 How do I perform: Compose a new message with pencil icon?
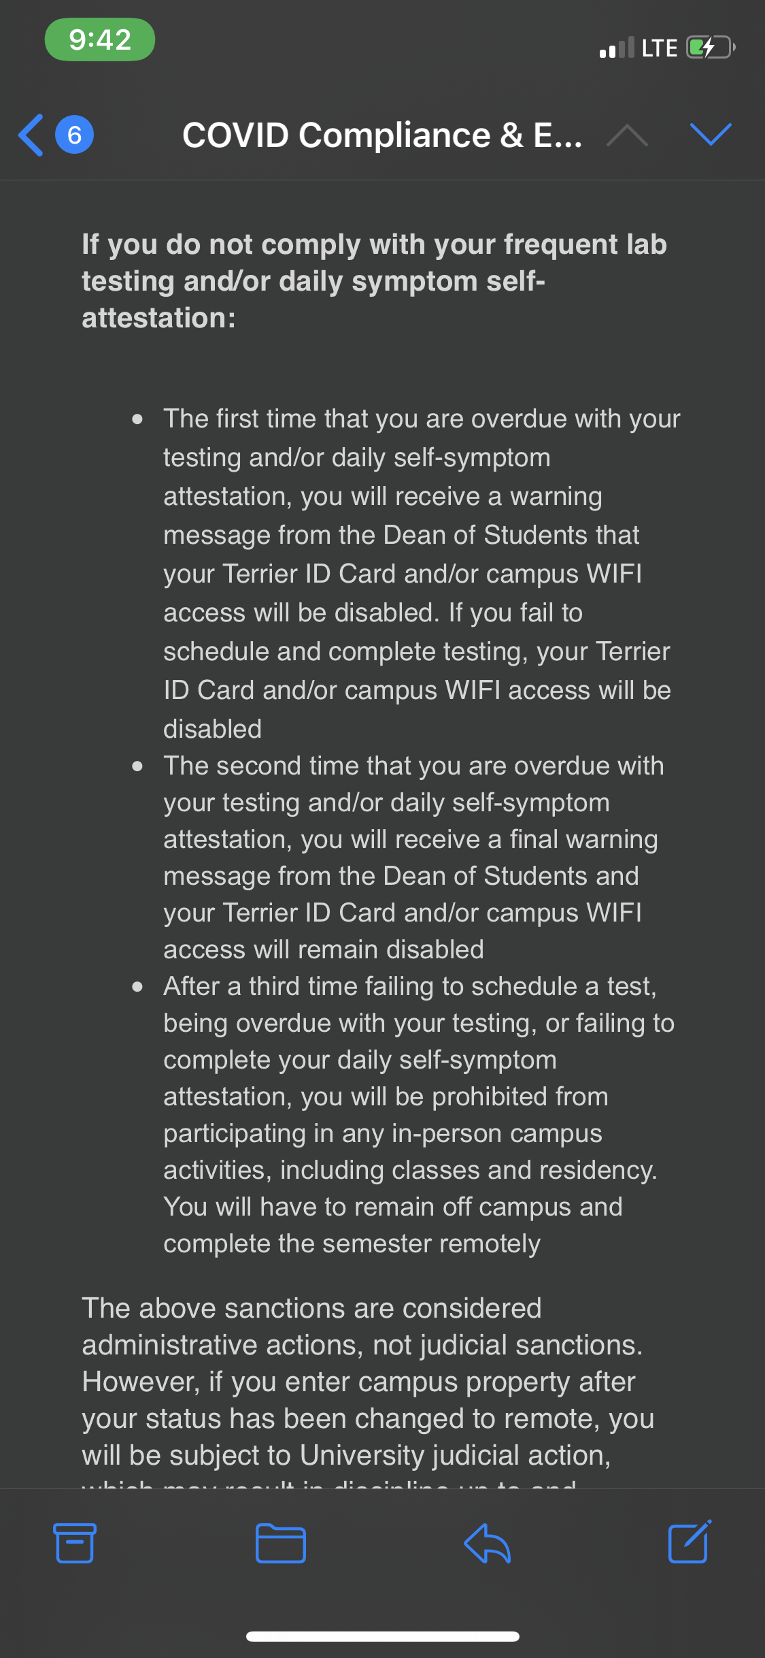[x=690, y=1541]
